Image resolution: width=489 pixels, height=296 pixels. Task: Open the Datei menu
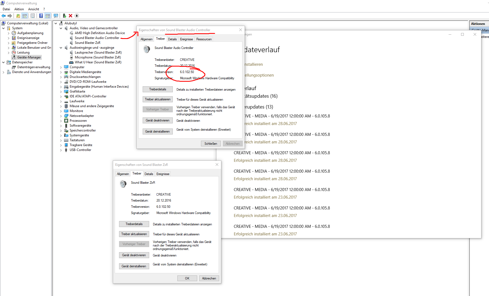click(6, 9)
